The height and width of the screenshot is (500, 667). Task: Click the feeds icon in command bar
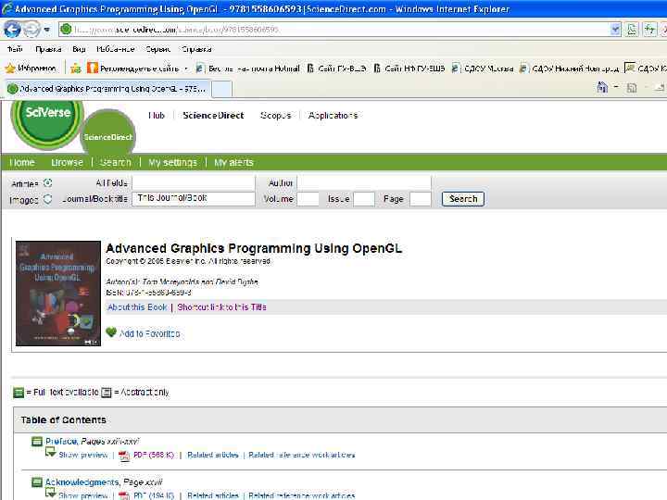point(632,88)
